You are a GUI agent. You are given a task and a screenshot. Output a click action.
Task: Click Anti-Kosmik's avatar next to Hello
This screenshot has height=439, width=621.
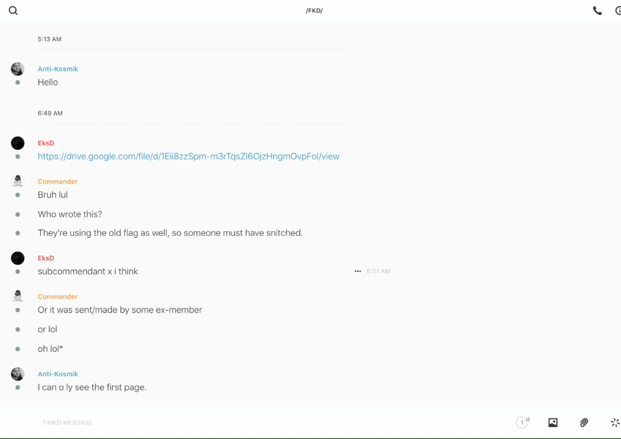(x=18, y=69)
